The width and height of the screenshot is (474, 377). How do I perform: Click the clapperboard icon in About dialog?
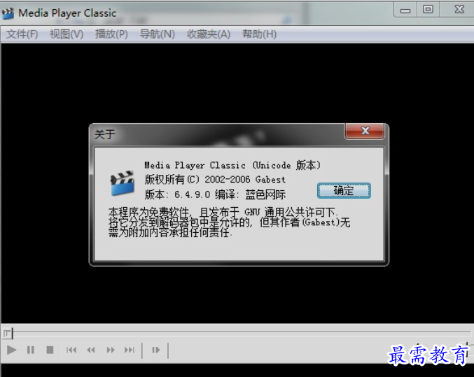tap(123, 183)
